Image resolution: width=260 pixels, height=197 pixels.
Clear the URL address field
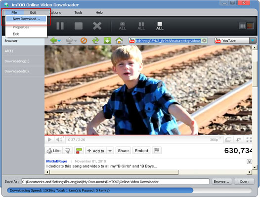click(205, 40)
